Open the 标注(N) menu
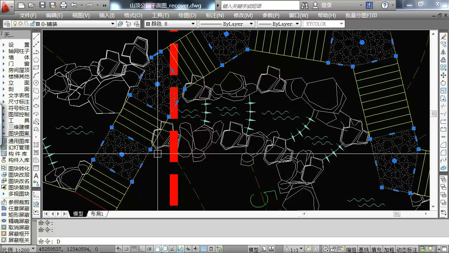449x253 pixels. 215,15
